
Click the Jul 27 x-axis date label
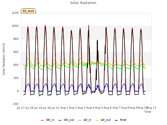tap(21, 108)
